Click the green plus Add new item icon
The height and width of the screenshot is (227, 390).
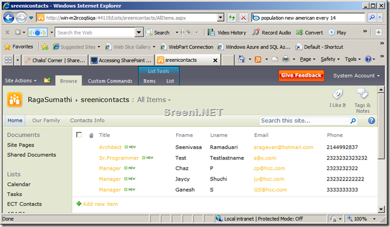79,203
